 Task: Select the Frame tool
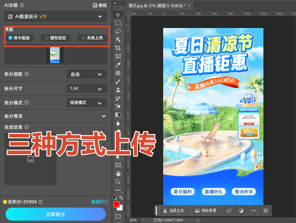(x=118, y=56)
